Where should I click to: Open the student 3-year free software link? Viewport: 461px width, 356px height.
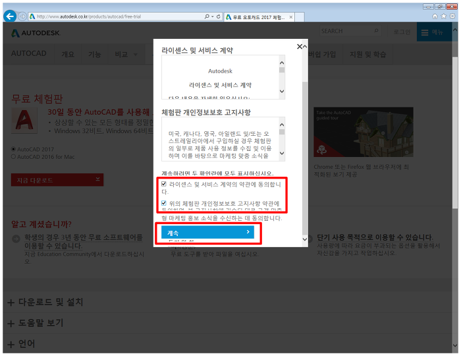pyautogui.click(x=83, y=241)
